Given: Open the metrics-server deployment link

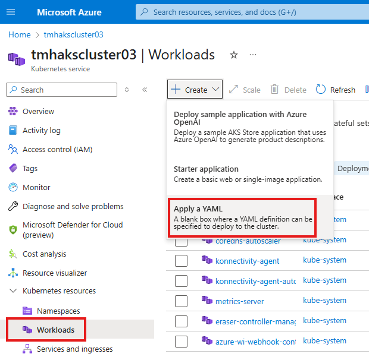Looking at the screenshot, I should click(x=240, y=301).
